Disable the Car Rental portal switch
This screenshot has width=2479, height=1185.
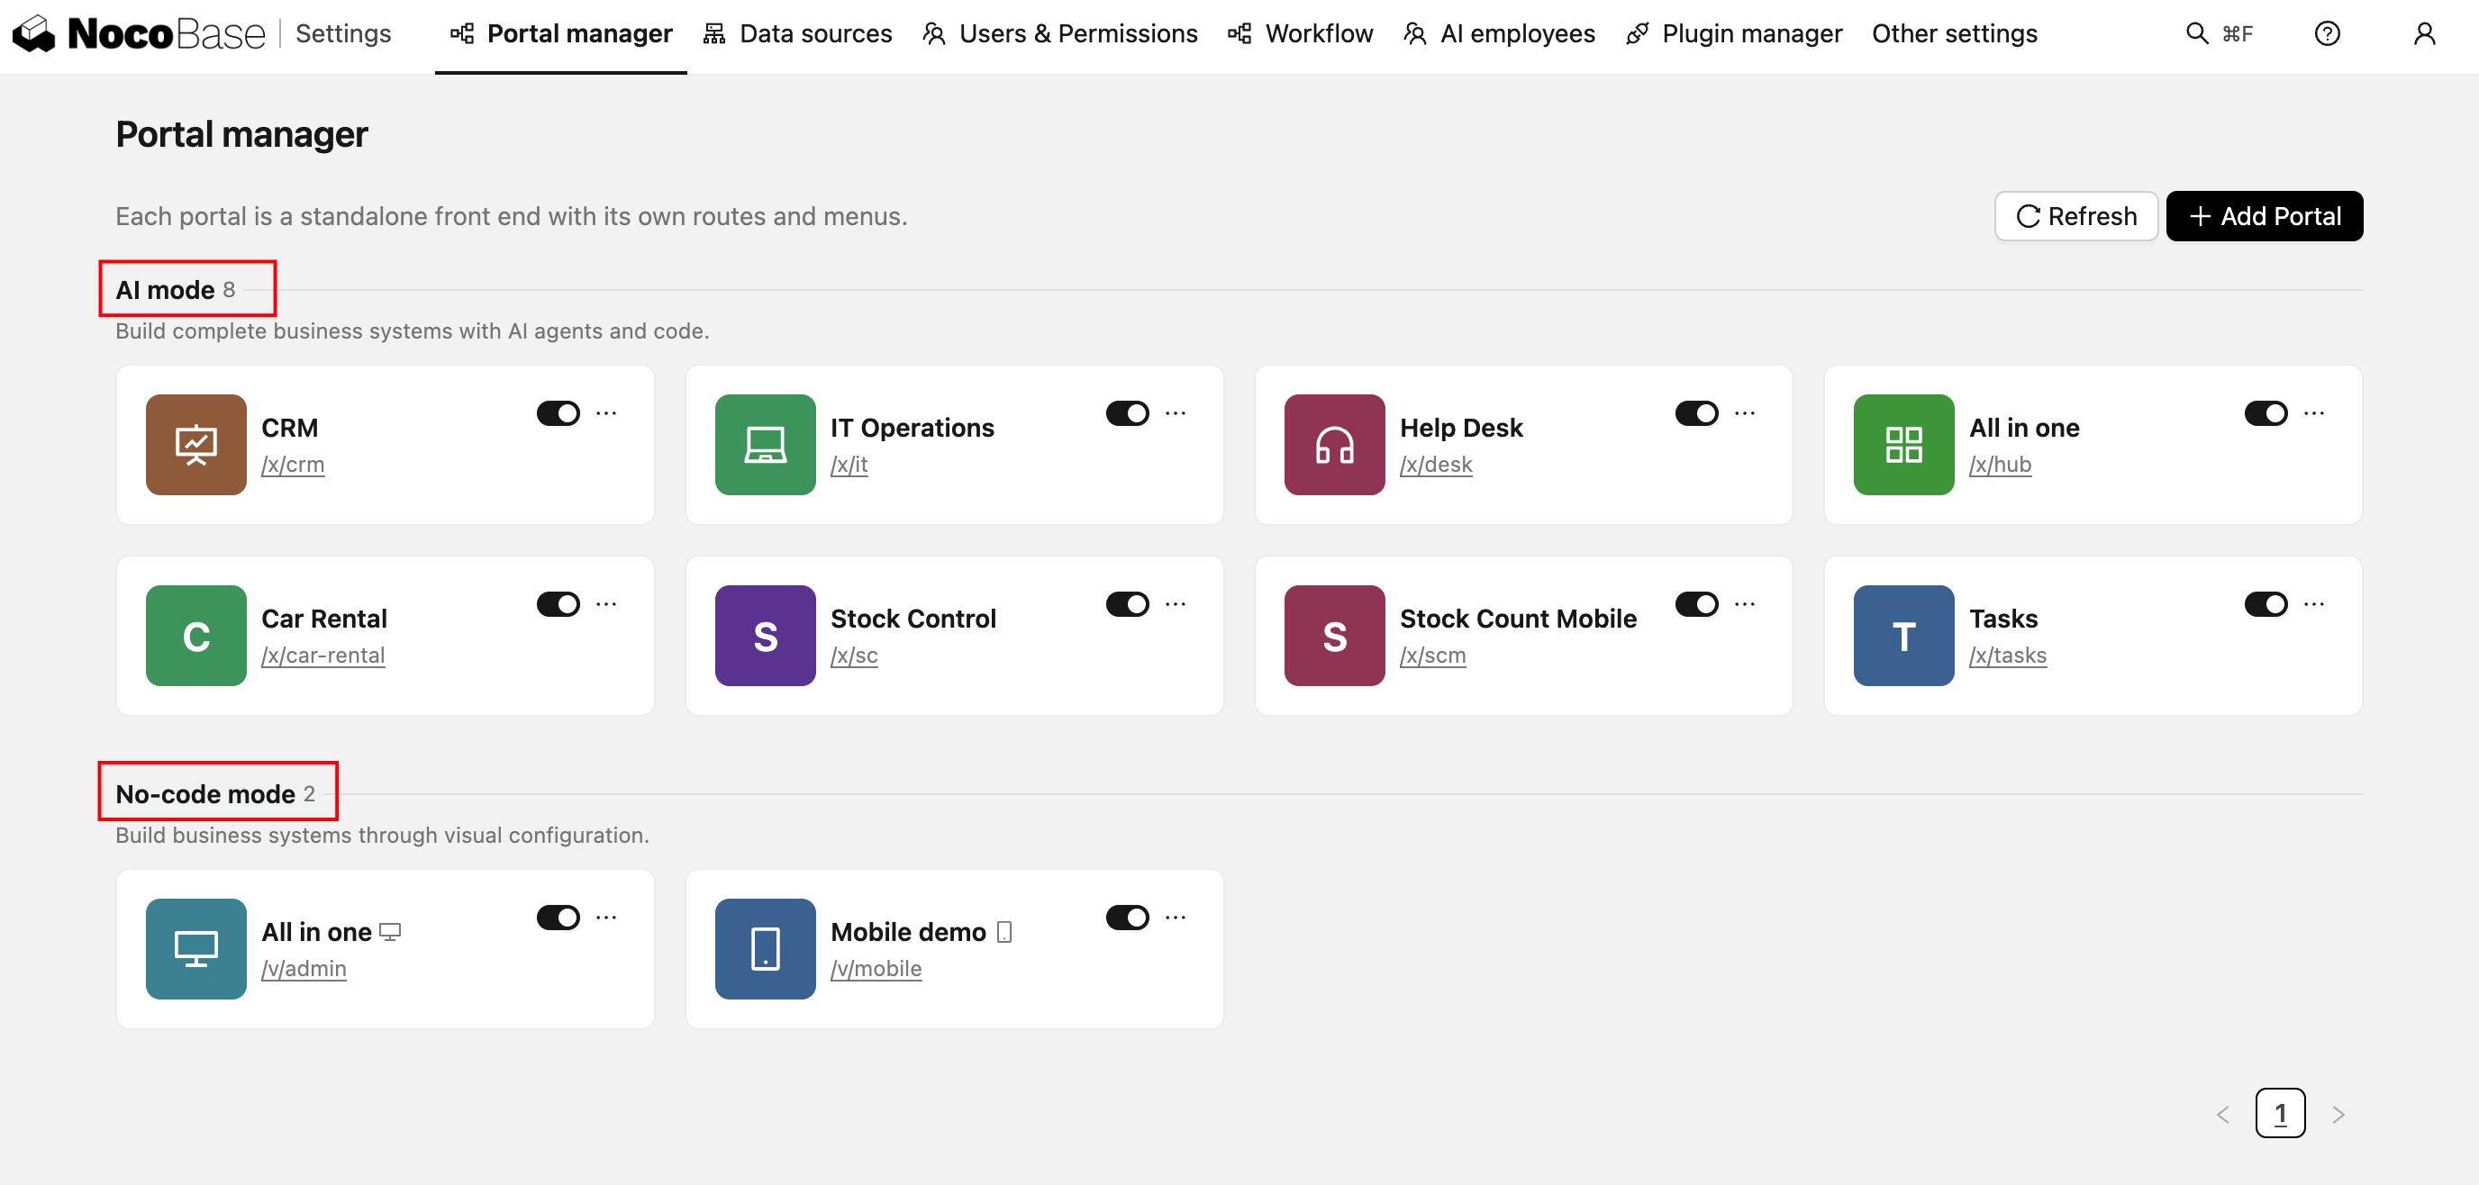point(558,604)
